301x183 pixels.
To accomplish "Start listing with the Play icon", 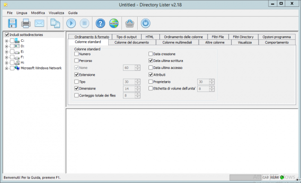I will pyautogui.click(x=71, y=23).
